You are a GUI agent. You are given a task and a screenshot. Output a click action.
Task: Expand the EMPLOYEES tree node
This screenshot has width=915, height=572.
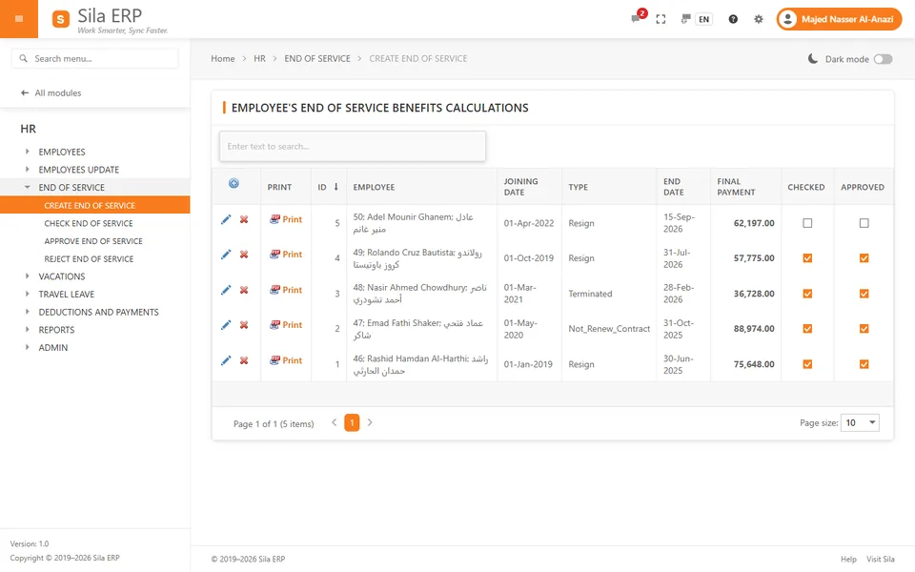[27, 152]
